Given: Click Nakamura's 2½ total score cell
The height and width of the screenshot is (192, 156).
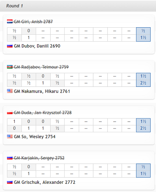Looking at the screenshot, I should click(x=143, y=83).
